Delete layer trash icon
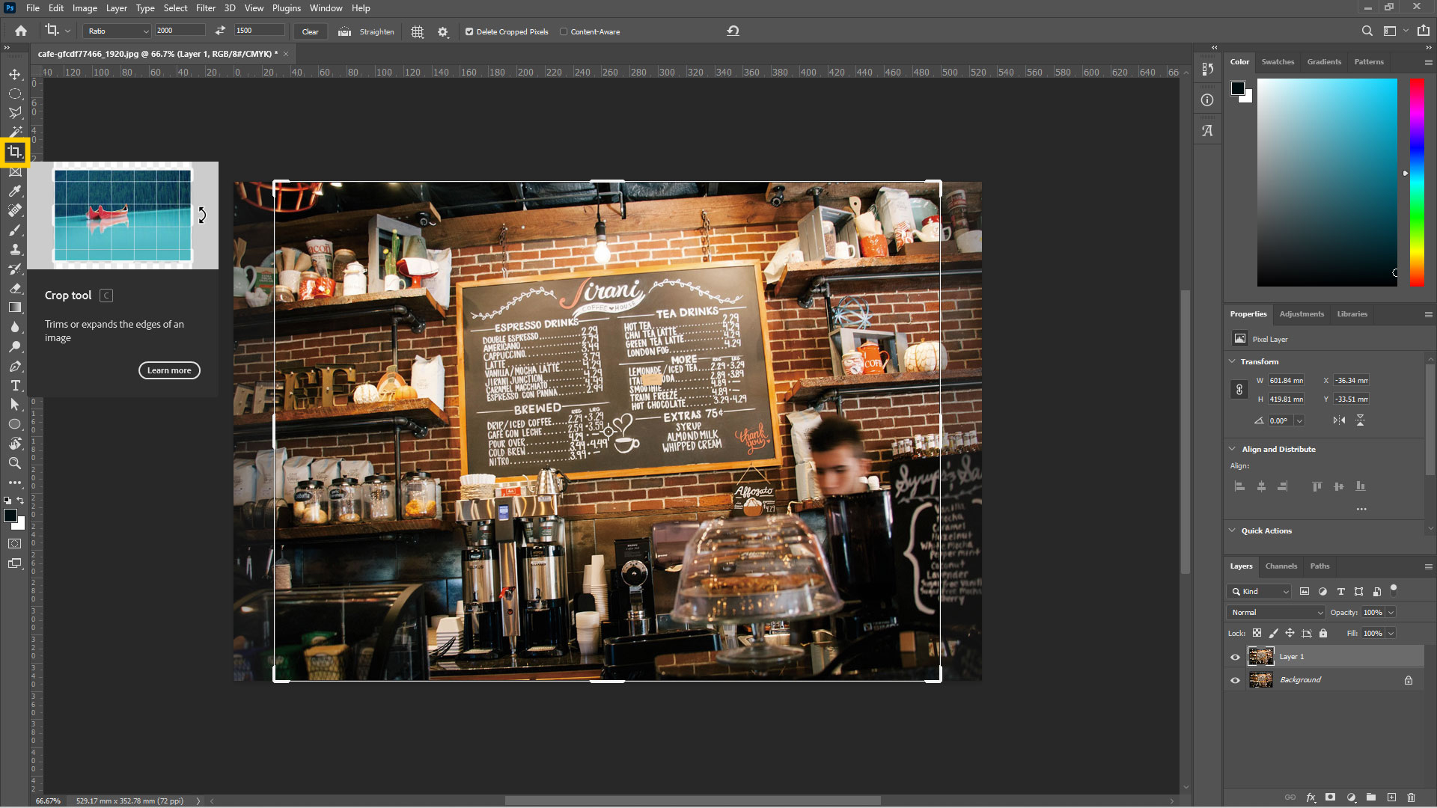Image resolution: width=1437 pixels, height=808 pixels. tap(1411, 798)
